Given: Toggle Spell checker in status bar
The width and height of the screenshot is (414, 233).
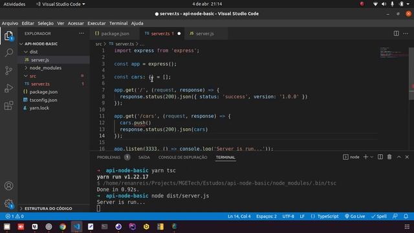Looking at the screenshot, I should click(x=379, y=216).
